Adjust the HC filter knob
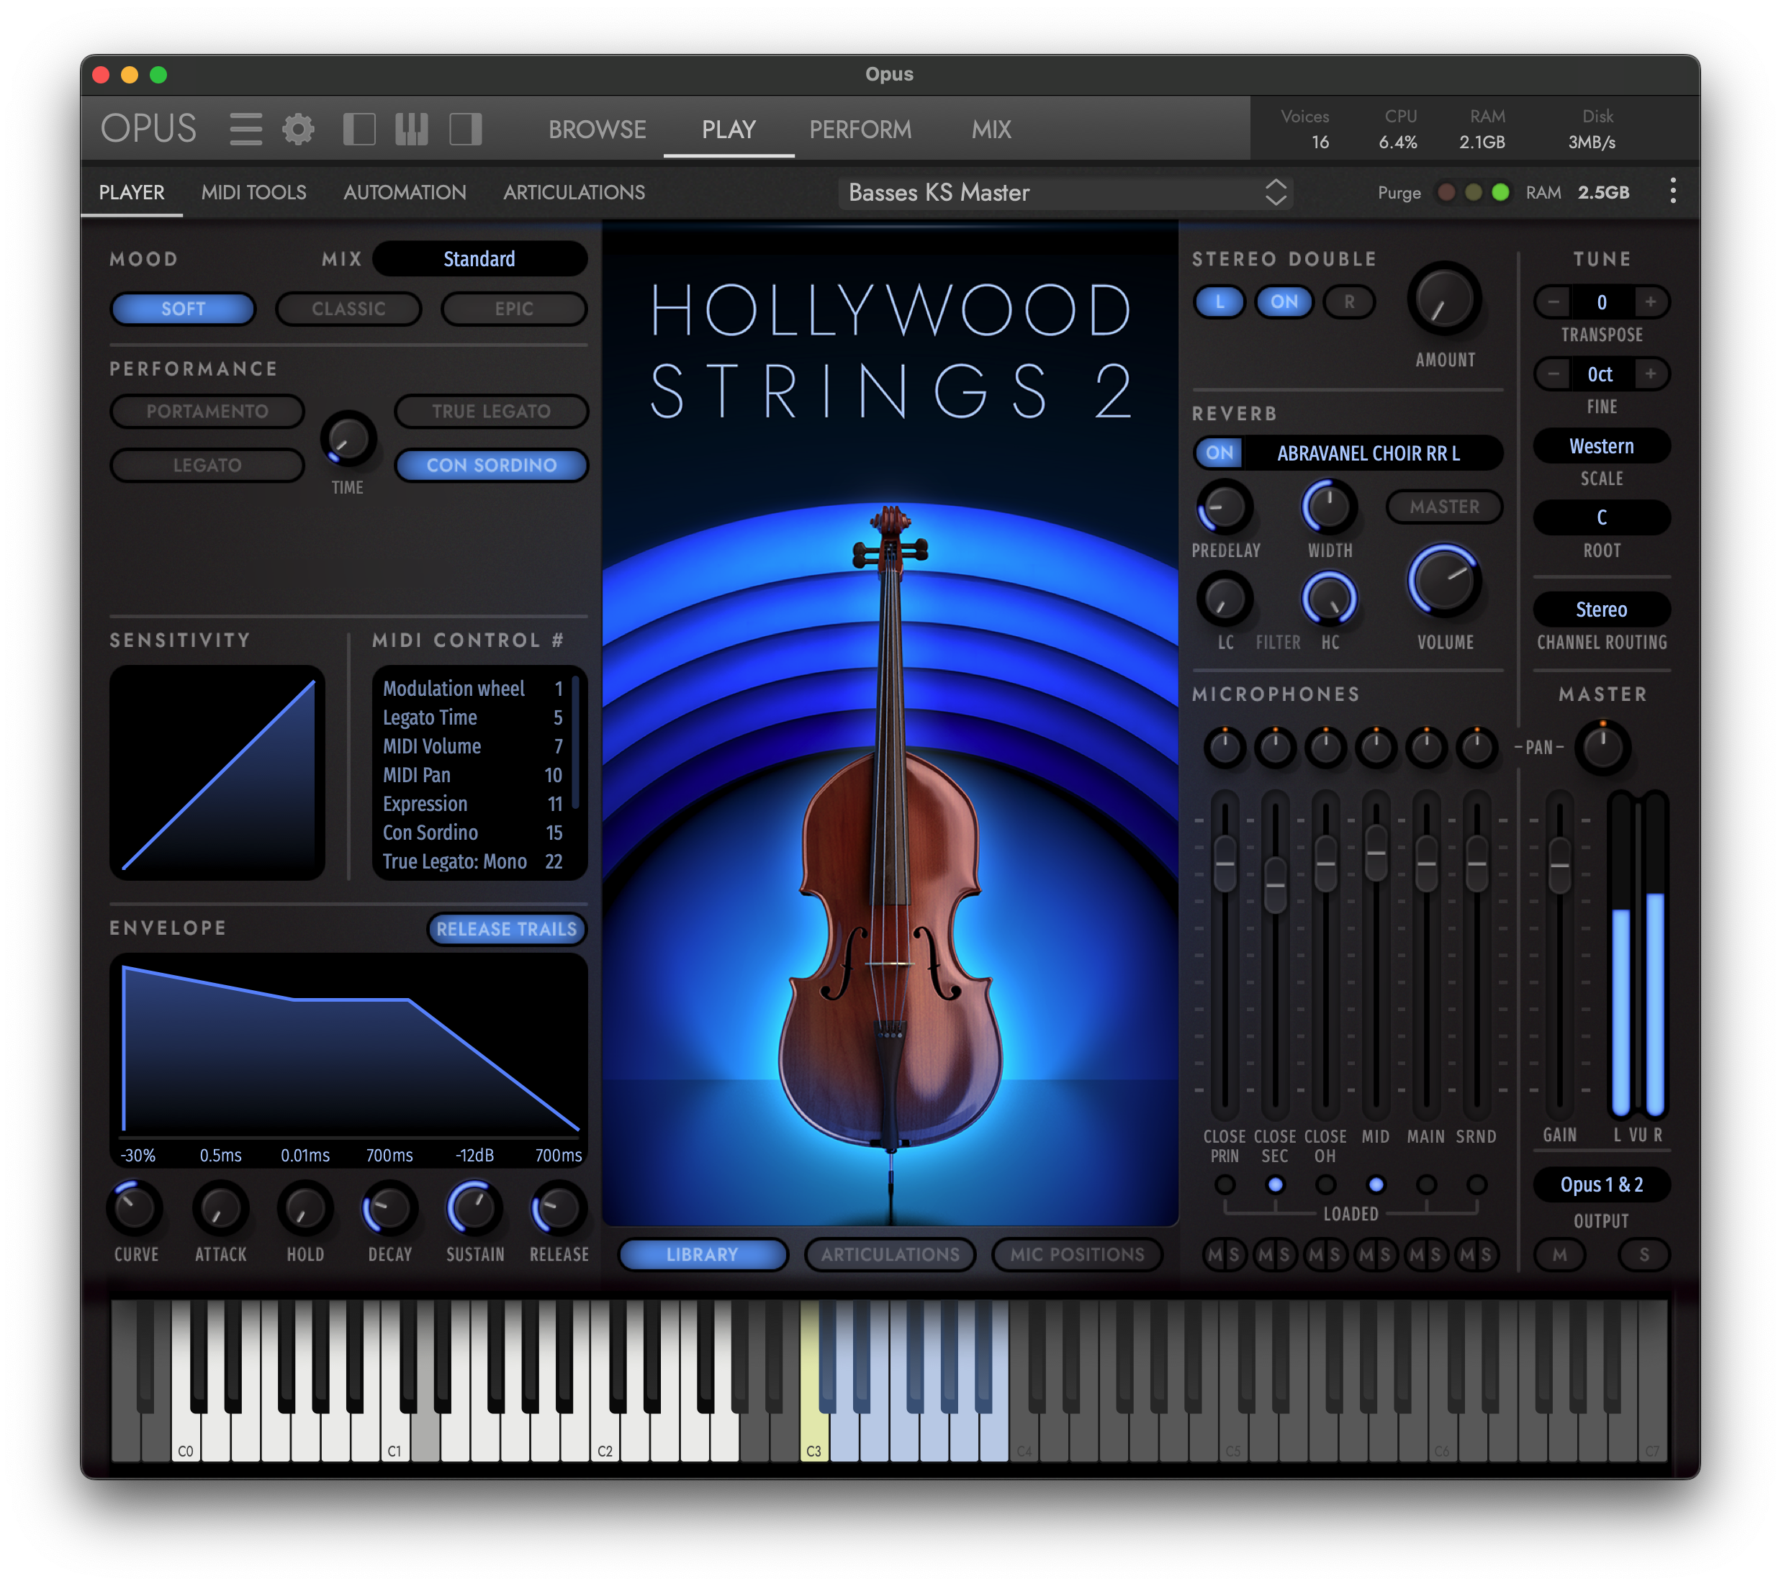 tap(1329, 599)
